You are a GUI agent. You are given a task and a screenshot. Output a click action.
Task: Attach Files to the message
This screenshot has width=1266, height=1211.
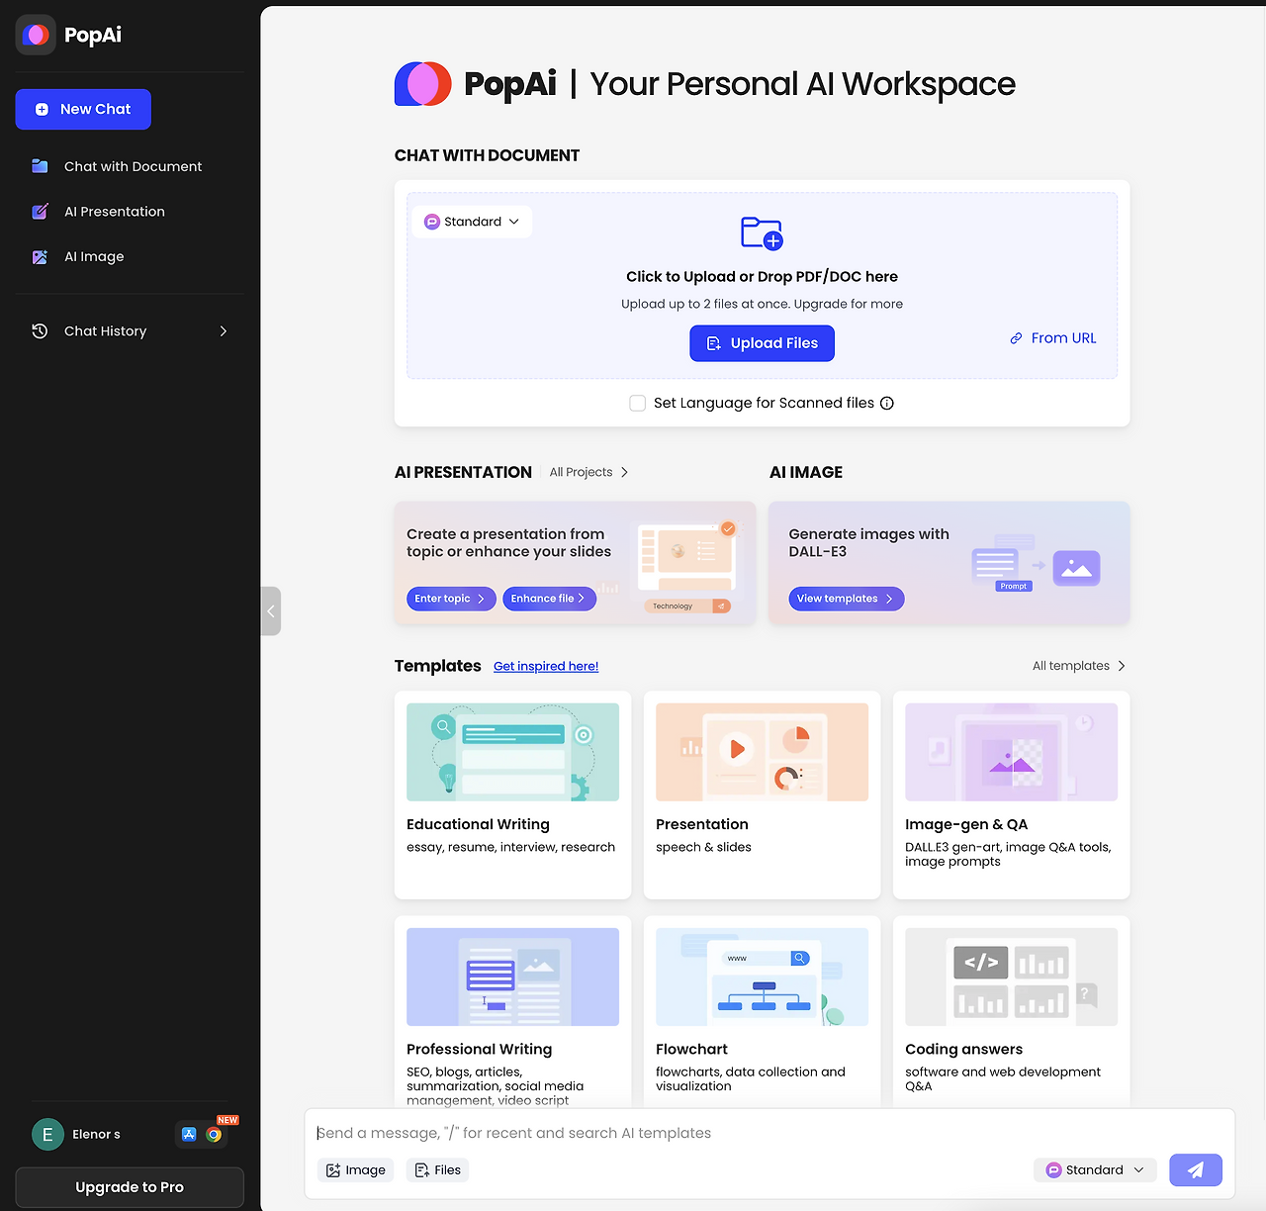(x=438, y=1170)
